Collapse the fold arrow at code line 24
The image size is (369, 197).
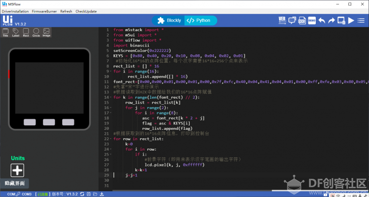click(111, 149)
